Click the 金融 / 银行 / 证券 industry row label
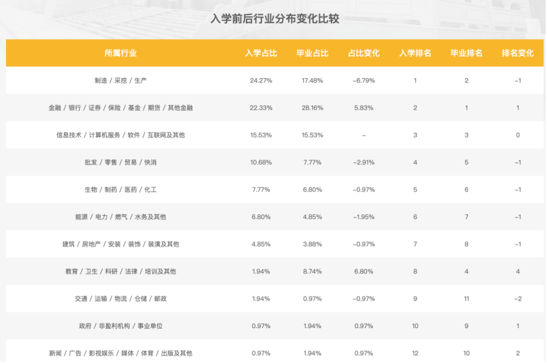The width and height of the screenshot is (547, 363). [121, 108]
